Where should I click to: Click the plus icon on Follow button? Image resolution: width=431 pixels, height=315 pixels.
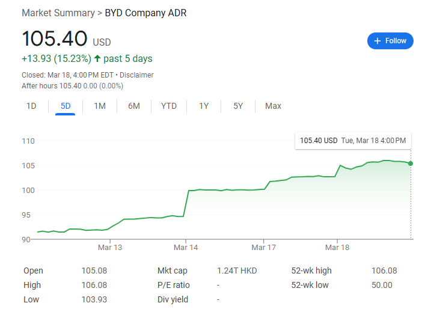coord(378,41)
